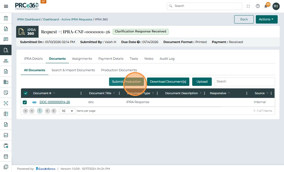The height and width of the screenshot is (172, 284).
Task: Open the document icon below courthouse
Action: tap(6, 29)
